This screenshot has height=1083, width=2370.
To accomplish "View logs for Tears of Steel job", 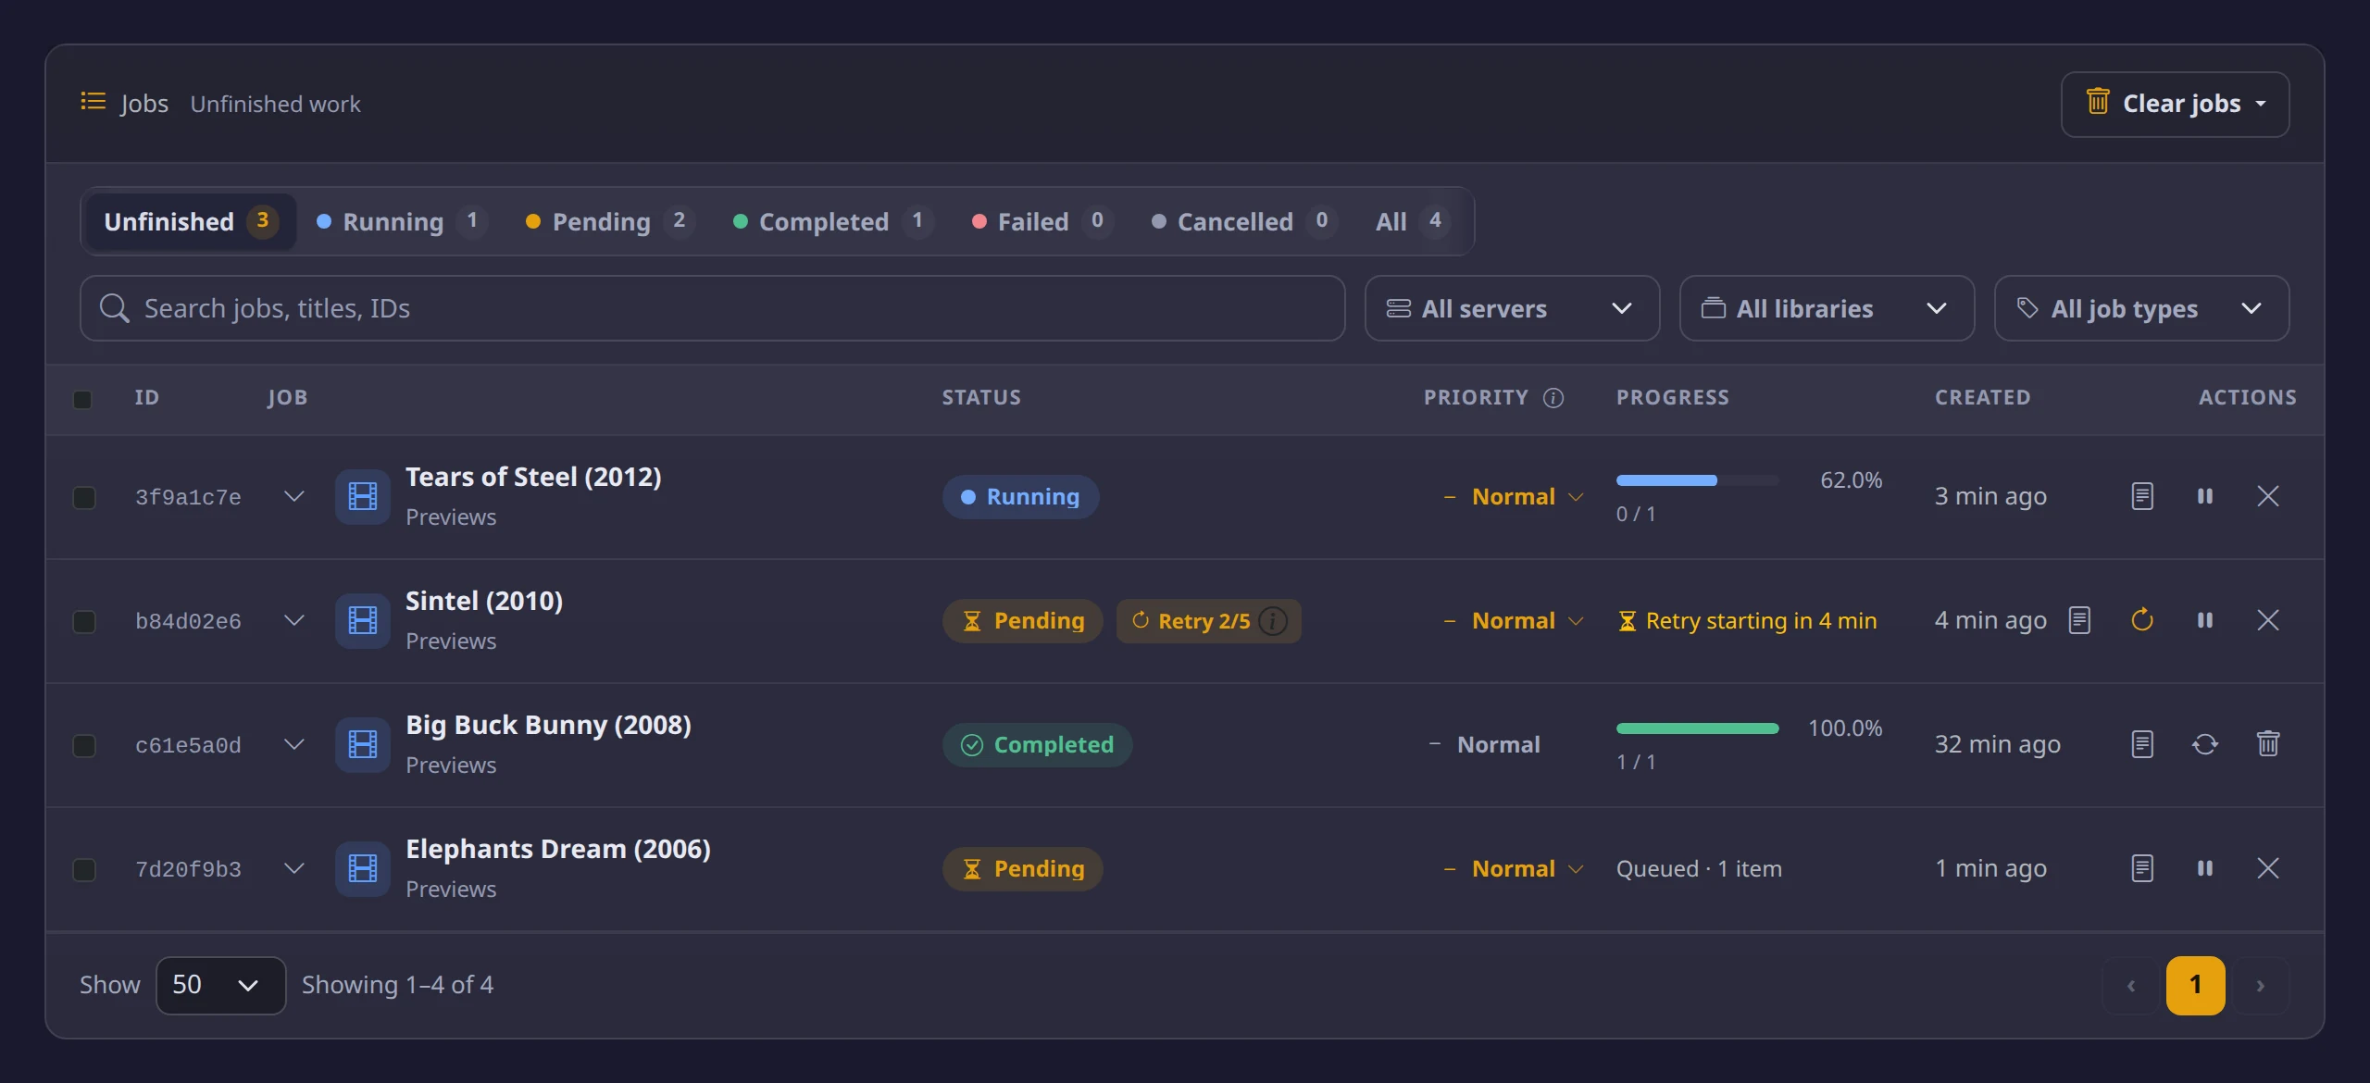I will (2141, 497).
